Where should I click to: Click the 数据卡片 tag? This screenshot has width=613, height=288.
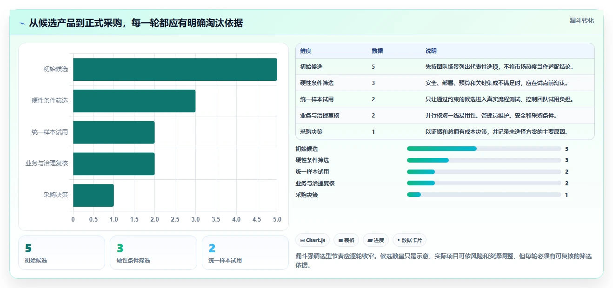[409, 240]
